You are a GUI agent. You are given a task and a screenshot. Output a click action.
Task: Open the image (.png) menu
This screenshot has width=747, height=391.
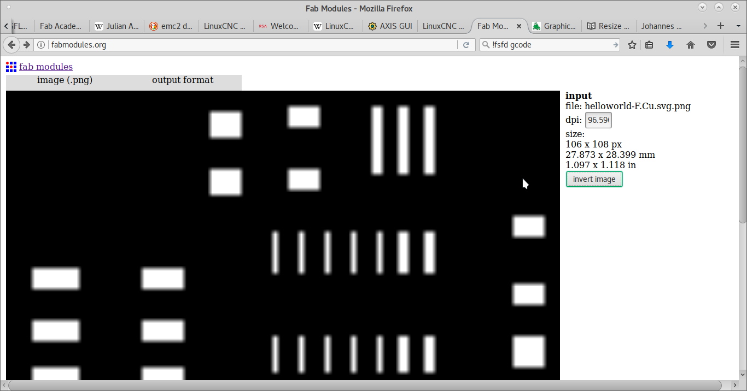tap(65, 80)
